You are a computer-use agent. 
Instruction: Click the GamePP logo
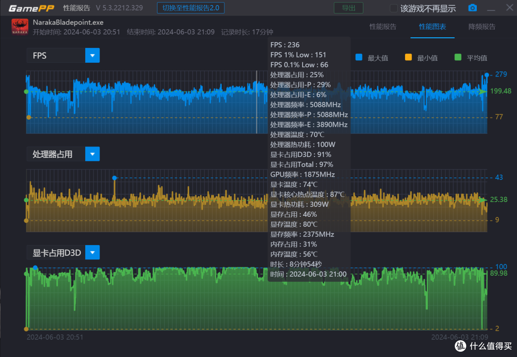31,8
